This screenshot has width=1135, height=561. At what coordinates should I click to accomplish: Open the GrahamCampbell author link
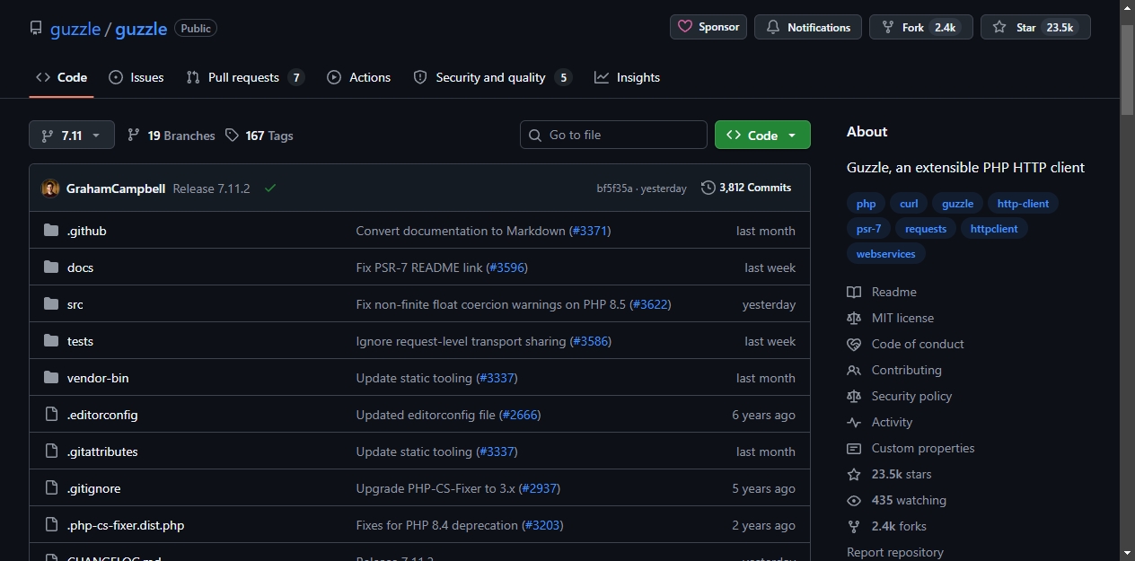click(x=116, y=188)
